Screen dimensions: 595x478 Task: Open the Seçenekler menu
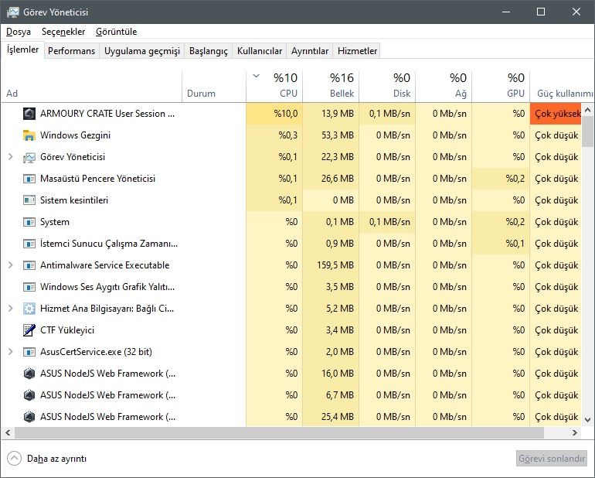(x=63, y=32)
